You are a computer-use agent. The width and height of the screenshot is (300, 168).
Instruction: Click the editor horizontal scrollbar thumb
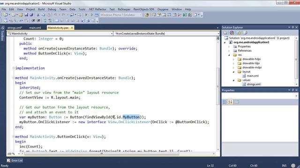(x=102, y=154)
